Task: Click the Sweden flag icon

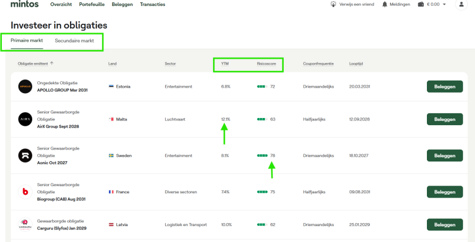Action: coord(111,155)
